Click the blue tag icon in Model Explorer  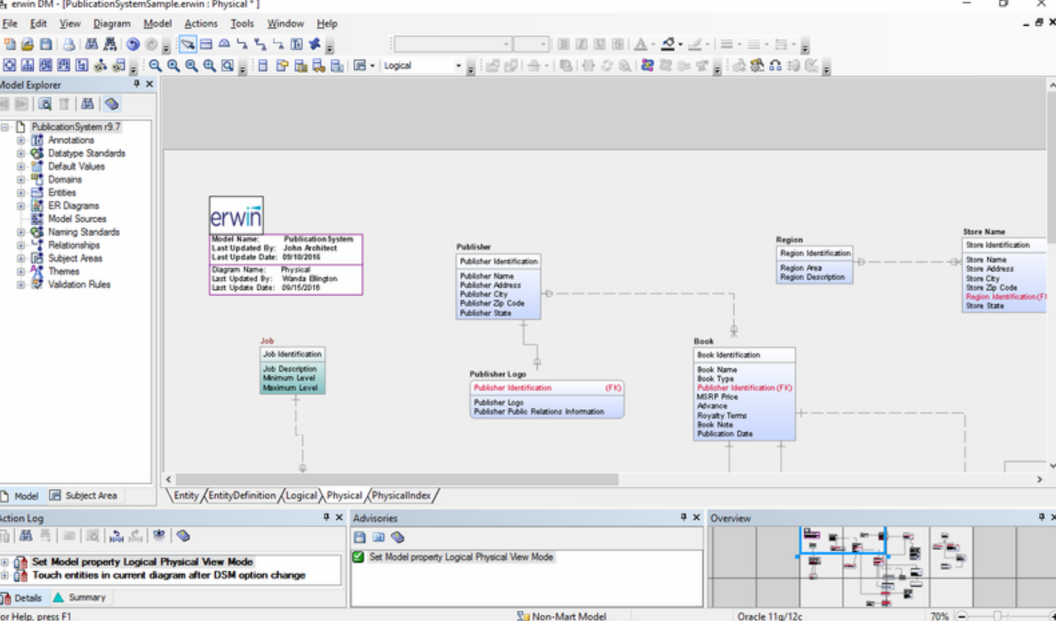tap(112, 104)
